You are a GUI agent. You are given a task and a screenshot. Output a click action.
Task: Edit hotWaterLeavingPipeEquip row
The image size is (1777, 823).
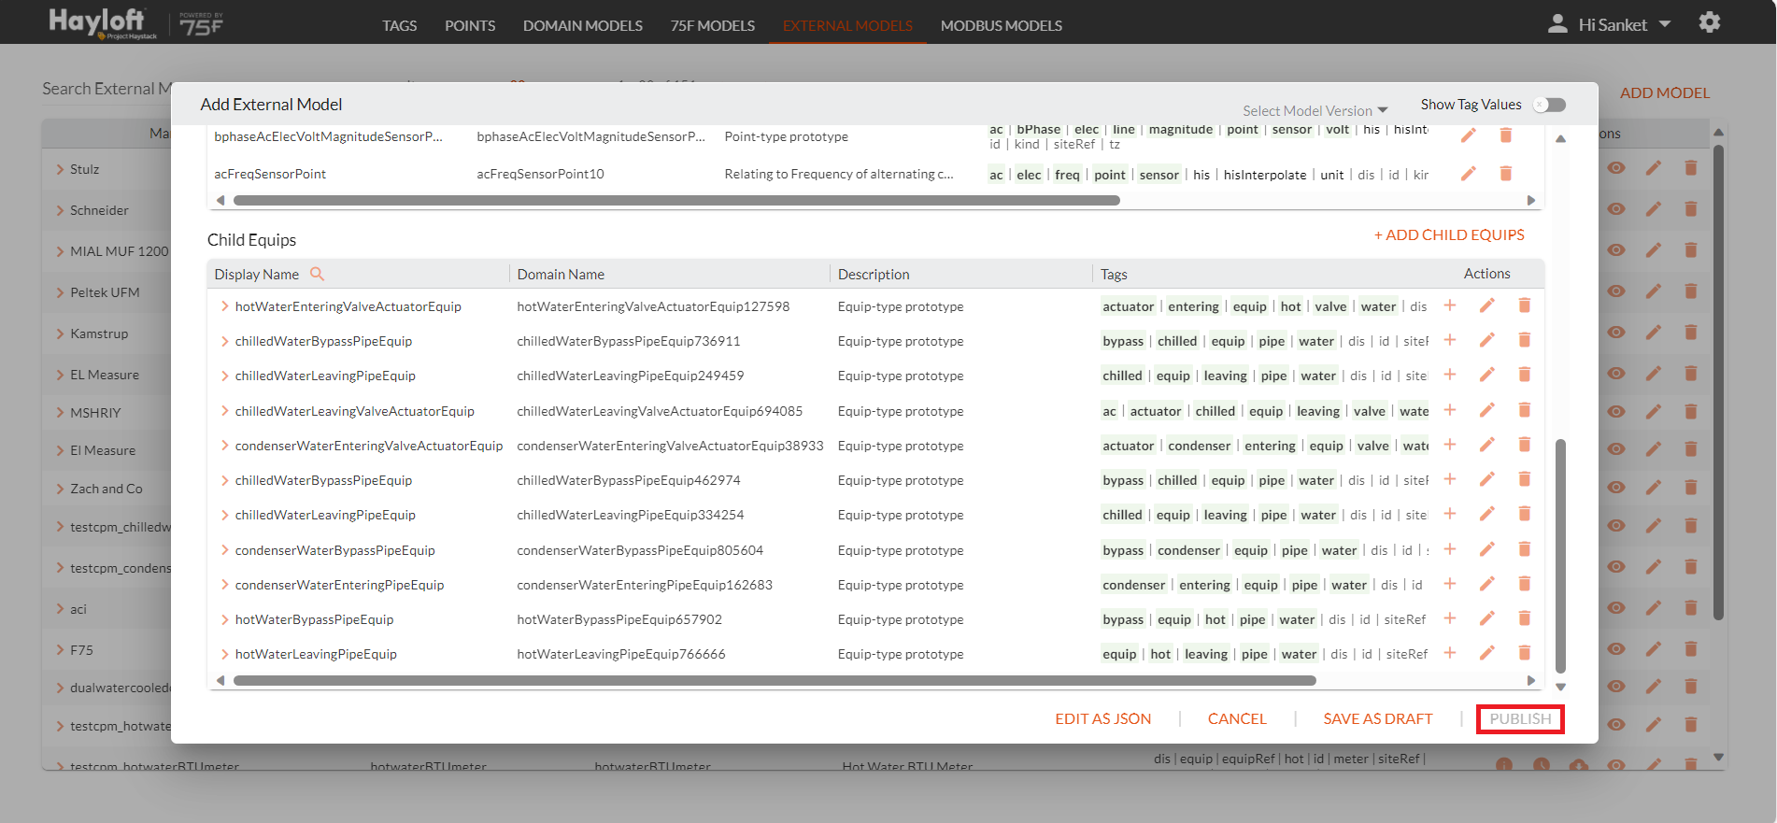[x=1487, y=653]
